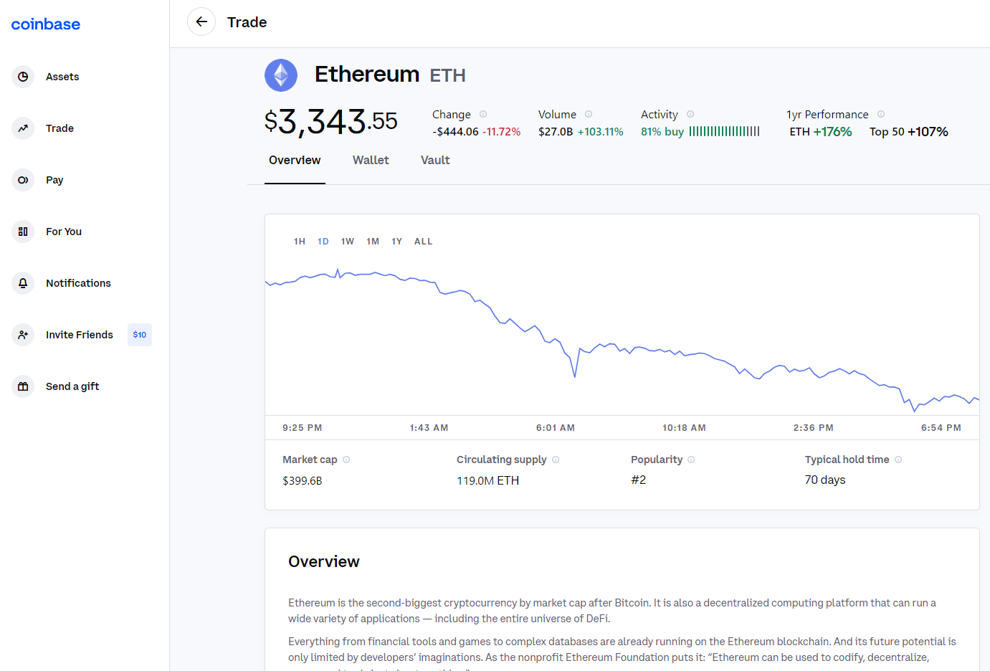Click the Trade trend-arrow icon
Viewport: 990px width, 671px height.
[x=23, y=128]
